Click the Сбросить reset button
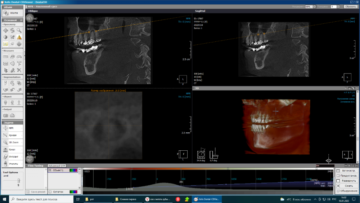 (350, 6)
